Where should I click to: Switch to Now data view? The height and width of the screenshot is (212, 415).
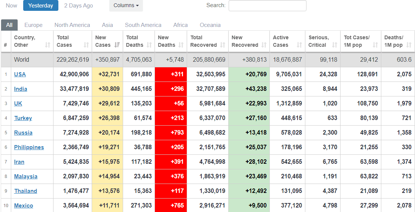click(12, 6)
